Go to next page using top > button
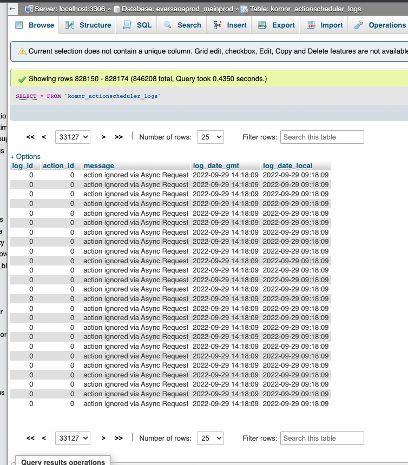Screen dimensions: 408x465 pos(103,137)
